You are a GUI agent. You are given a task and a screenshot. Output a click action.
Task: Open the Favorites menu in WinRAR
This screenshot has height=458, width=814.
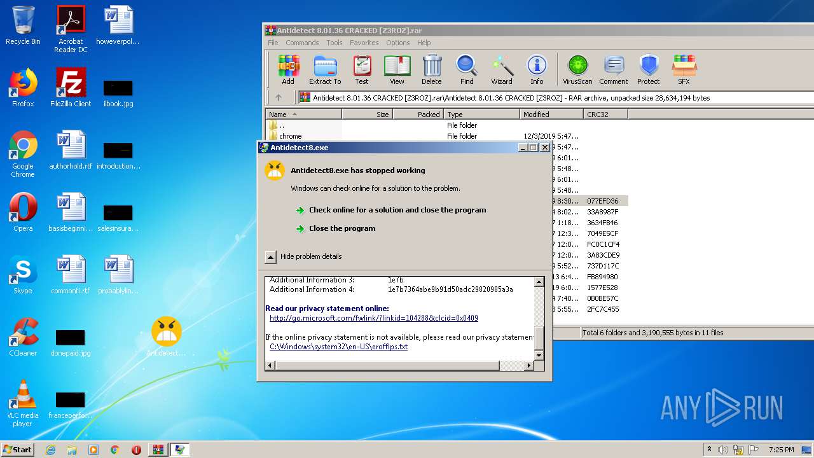pos(364,43)
